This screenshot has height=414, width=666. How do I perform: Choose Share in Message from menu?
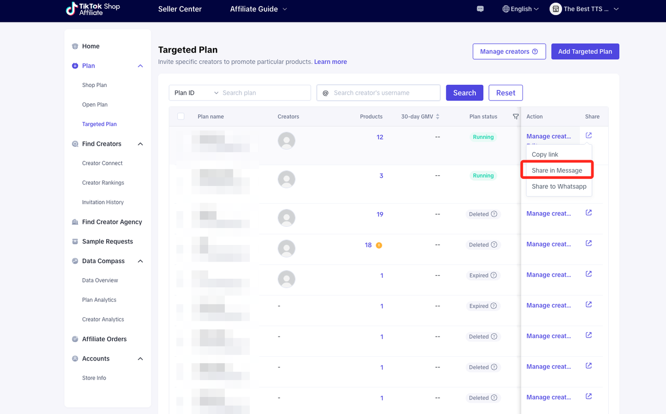click(x=557, y=170)
